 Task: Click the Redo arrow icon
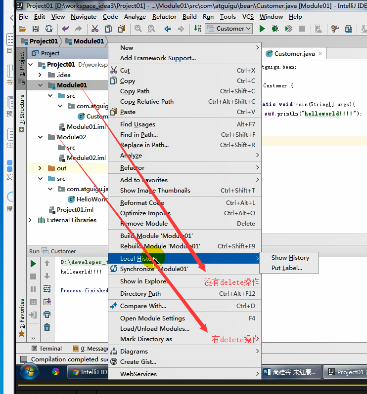pos(79,29)
